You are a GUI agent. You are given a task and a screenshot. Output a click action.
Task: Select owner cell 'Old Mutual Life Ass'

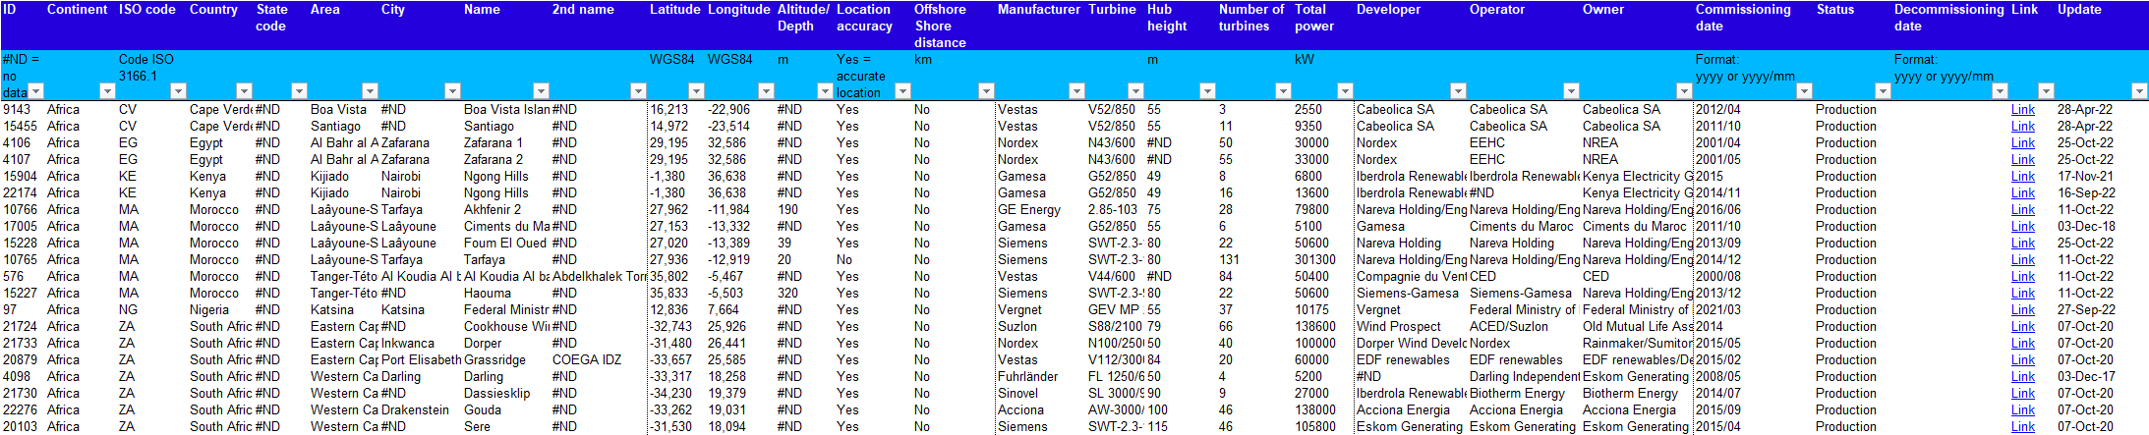click(1636, 326)
